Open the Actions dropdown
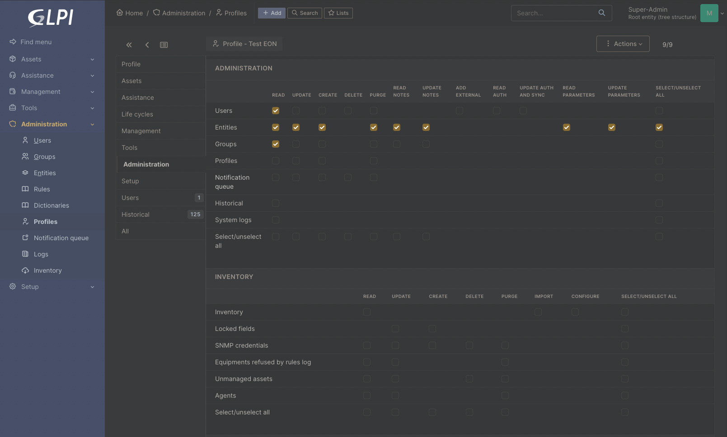Viewport: 727px width, 437px height. (623, 44)
